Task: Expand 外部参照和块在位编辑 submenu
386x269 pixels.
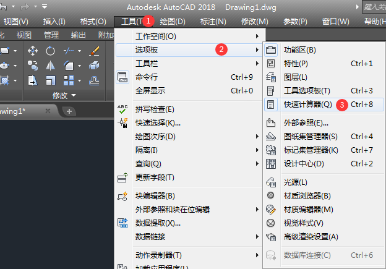Action: [x=190, y=210]
